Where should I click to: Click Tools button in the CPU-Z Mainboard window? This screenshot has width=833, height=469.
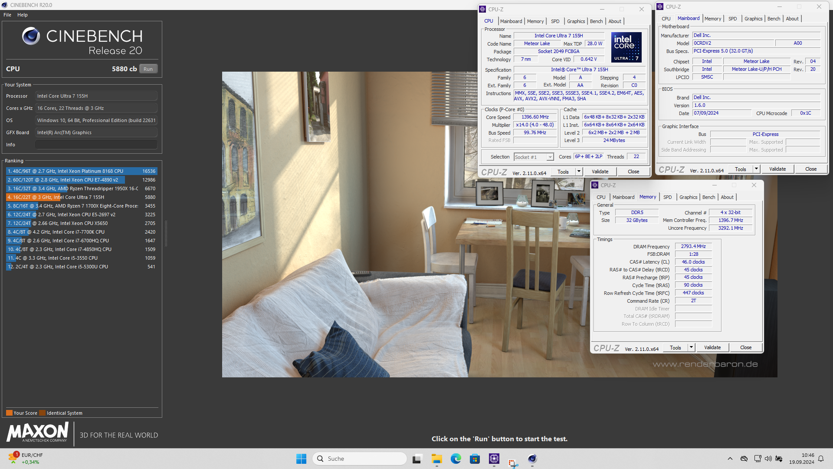(740, 169)
